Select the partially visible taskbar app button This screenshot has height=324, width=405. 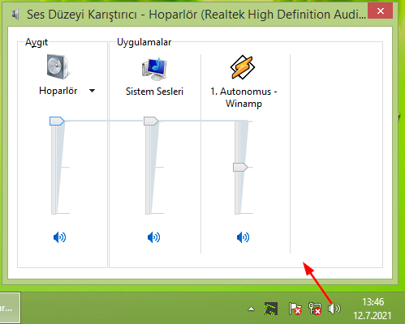[x=10, y=308]
